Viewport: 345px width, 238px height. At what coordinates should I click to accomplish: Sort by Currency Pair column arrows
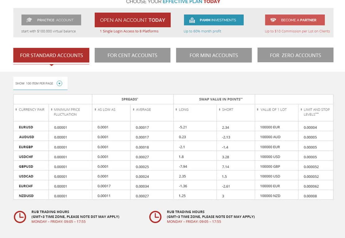point(16,110)
